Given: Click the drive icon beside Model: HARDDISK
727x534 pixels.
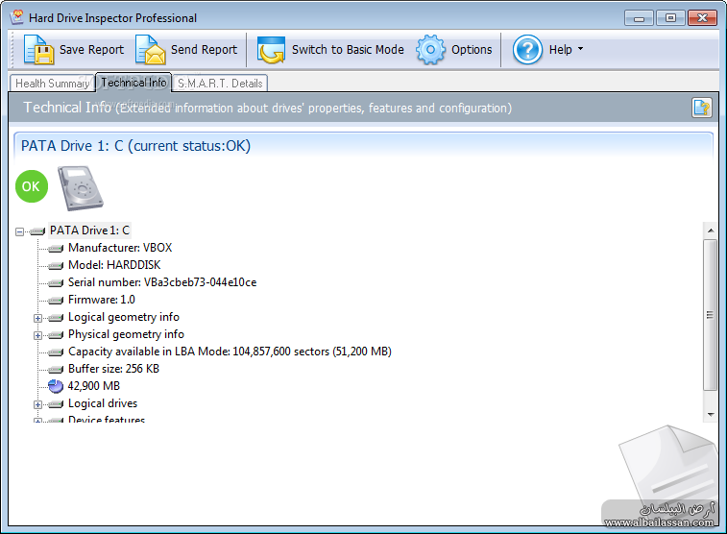Looking at the screenshot, I should coord(56,266).
